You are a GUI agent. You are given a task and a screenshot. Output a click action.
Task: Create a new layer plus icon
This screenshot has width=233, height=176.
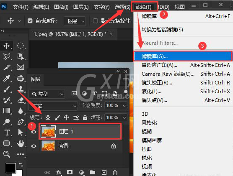pyautogui.click(x=104, y=172)
